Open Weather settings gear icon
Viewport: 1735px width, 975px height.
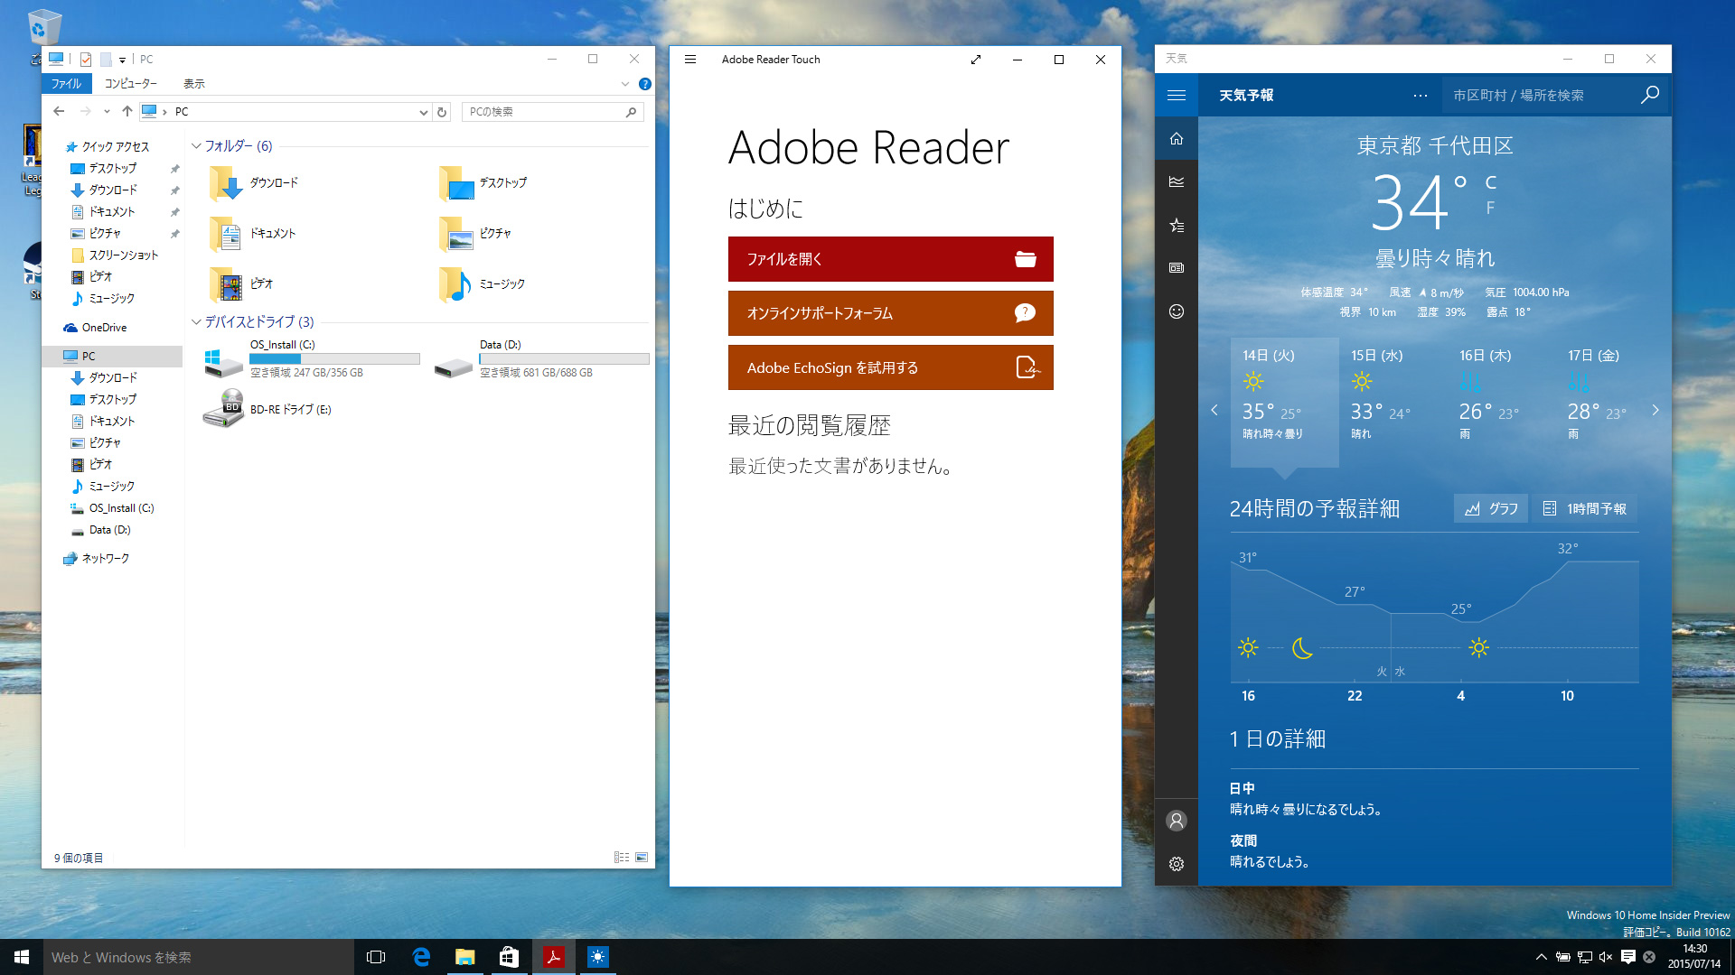(1176, 864)
